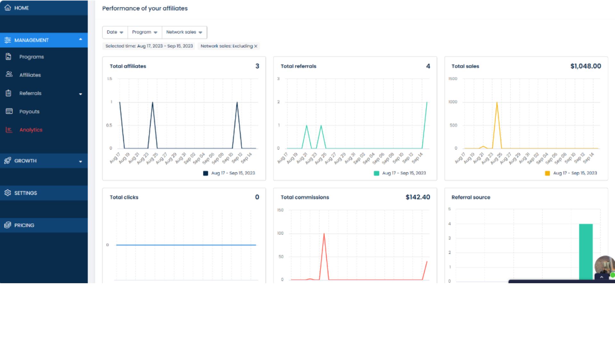The width and height of the screenshot is (615, 346).
Task: Open the Program filter dropdown
Action: coord(145,32)
